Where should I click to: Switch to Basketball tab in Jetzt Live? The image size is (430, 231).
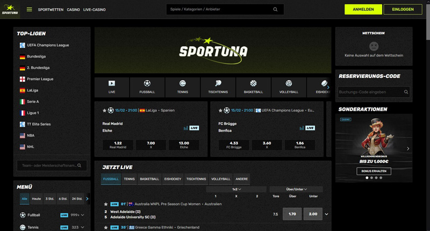tap(149, 179)
